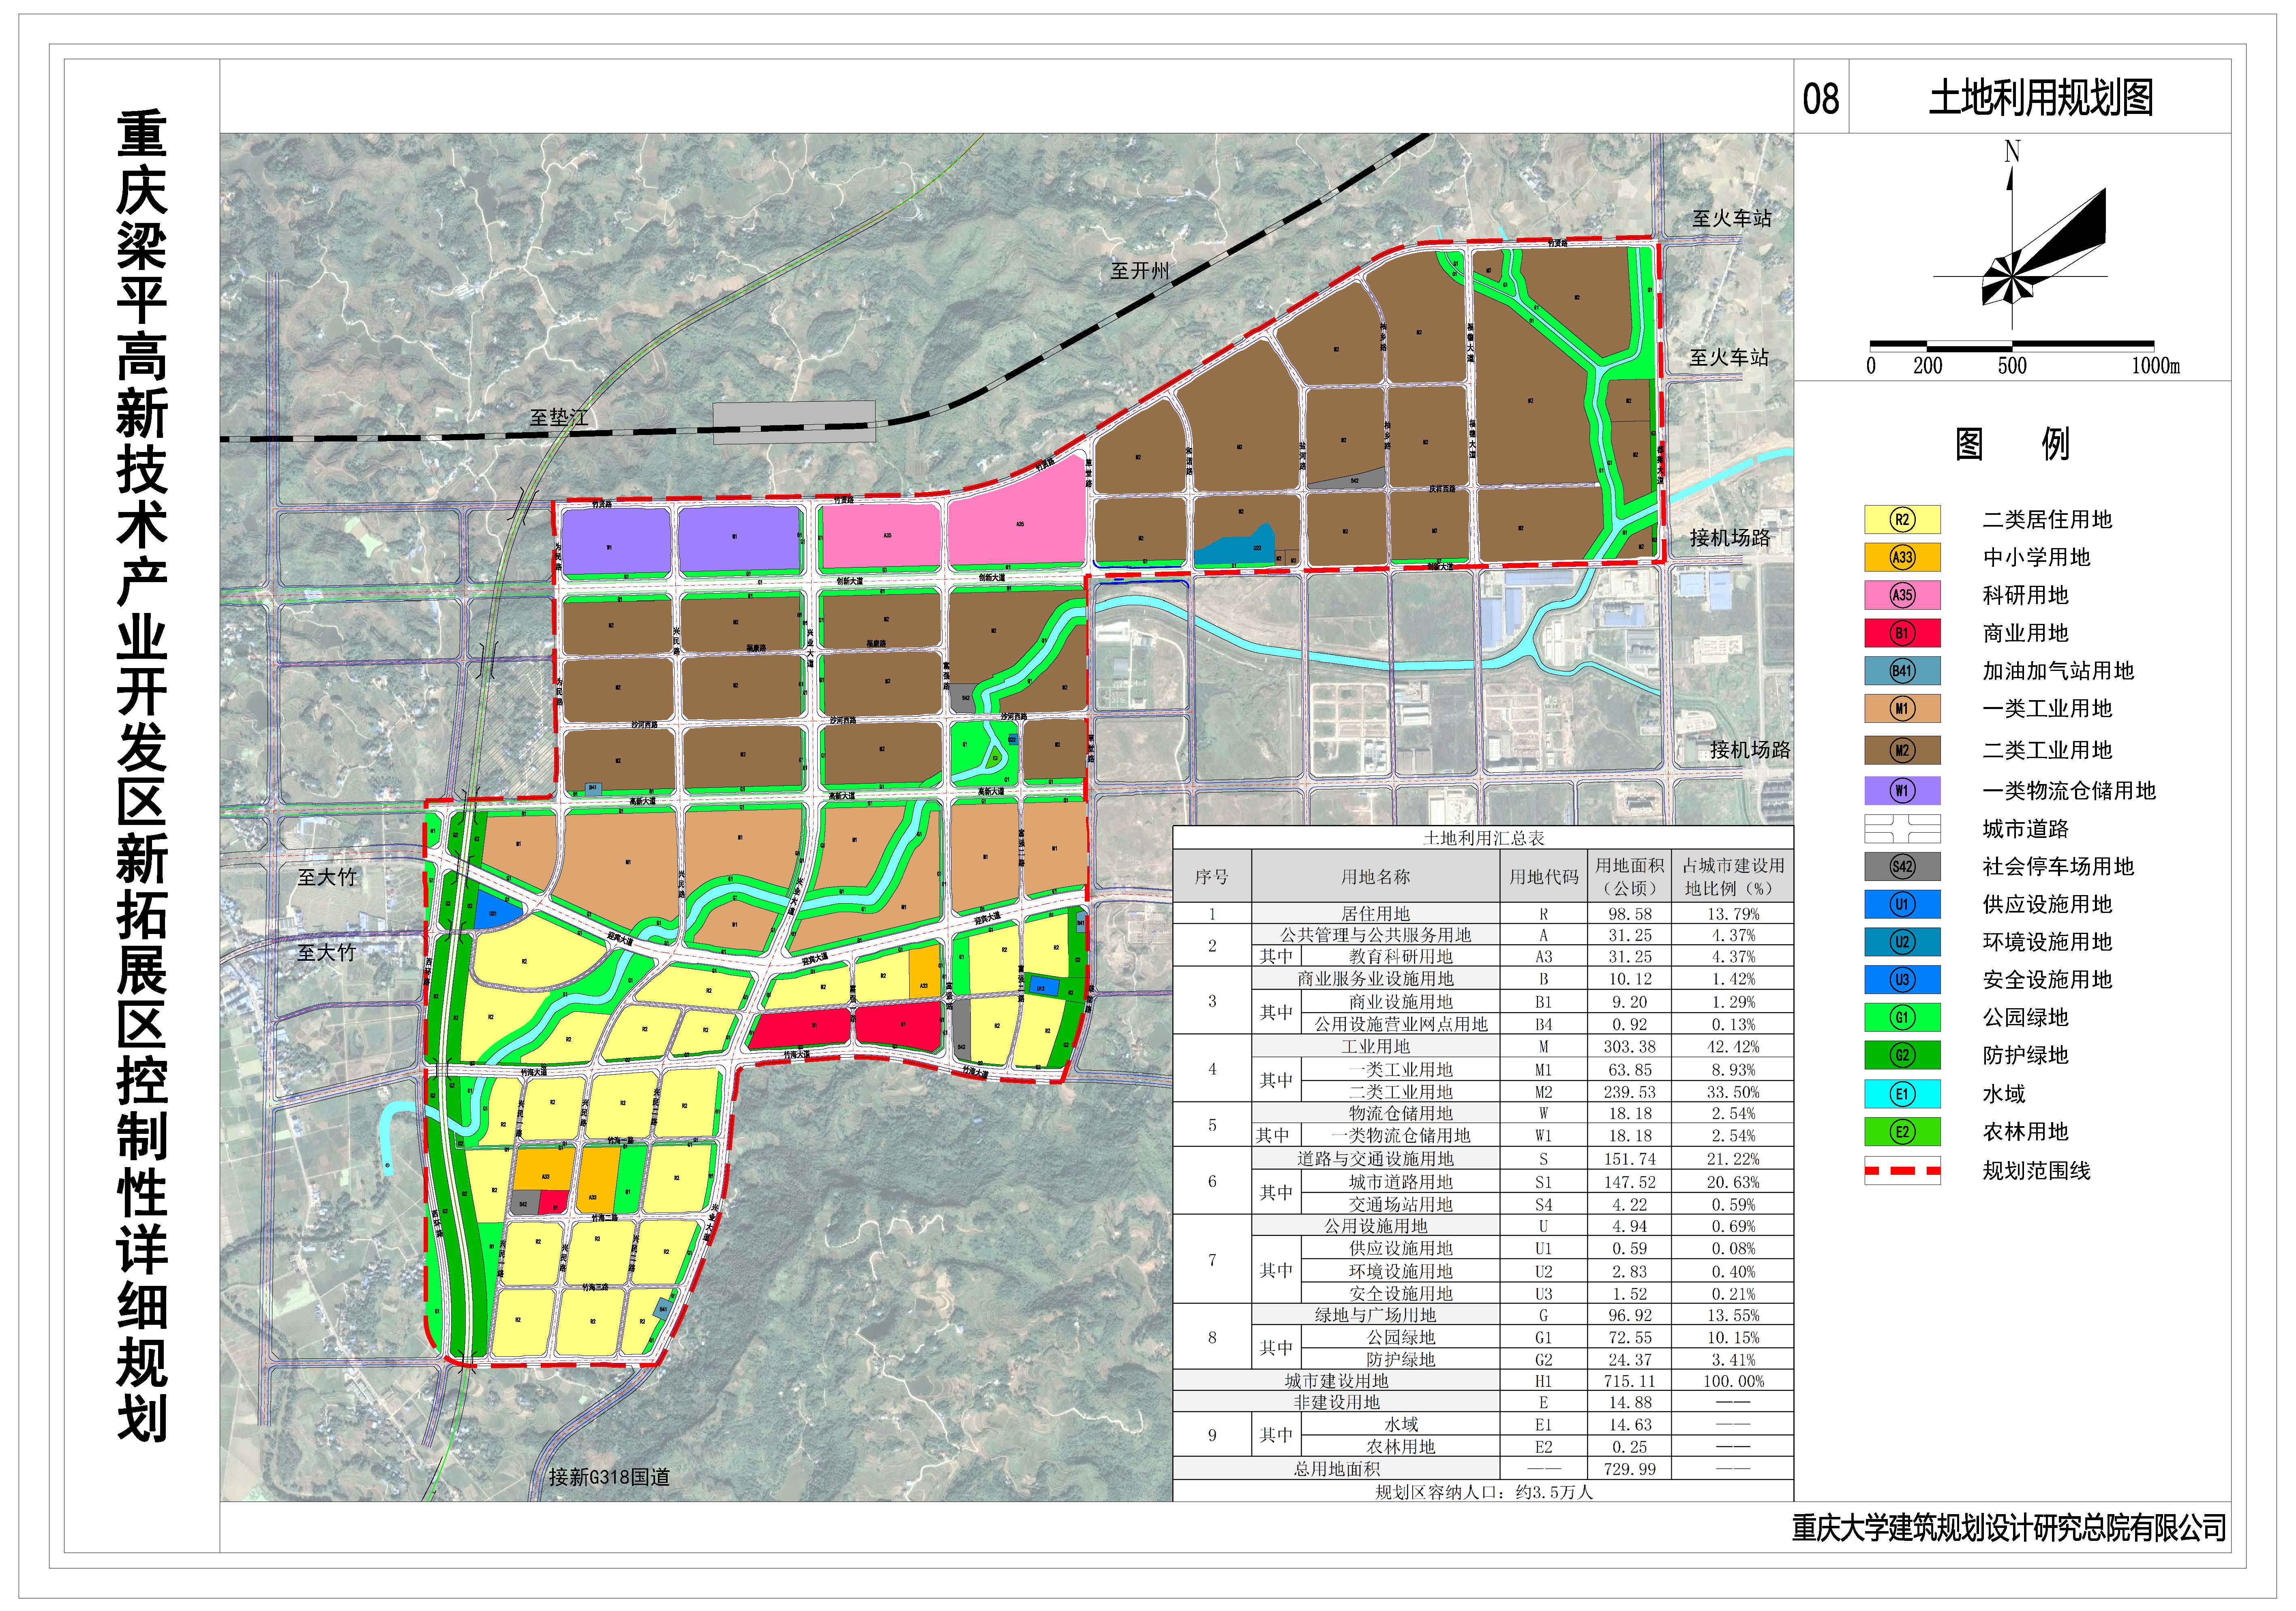Click the population note '约3.5万人'
The height and width of the screenshot is (1611, 2296).
(1554, 1492)
